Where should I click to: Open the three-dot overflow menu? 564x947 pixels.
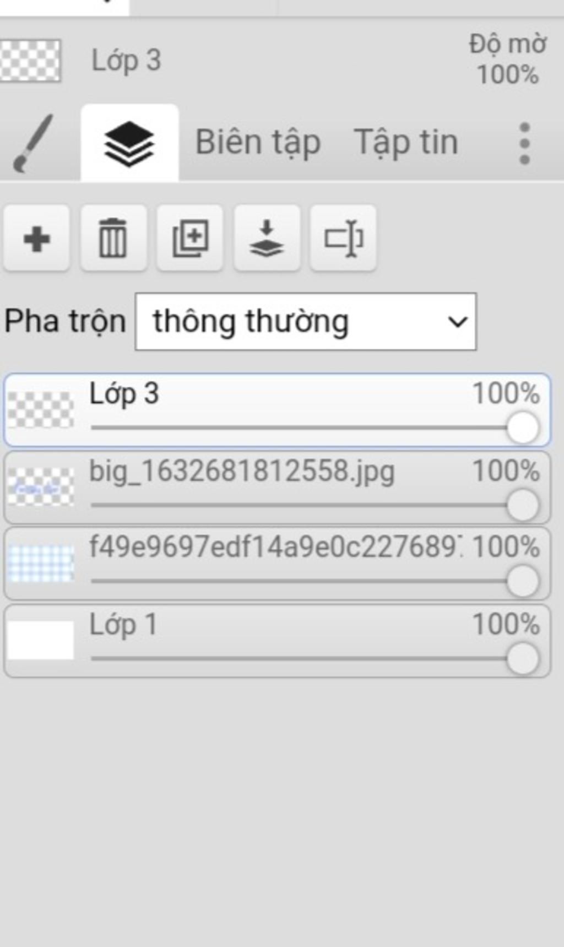coord(524,143)
